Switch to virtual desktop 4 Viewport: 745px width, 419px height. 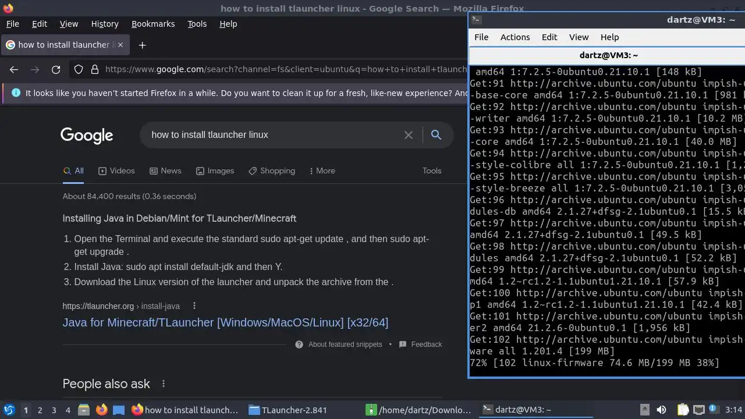[x=68, y=410]
